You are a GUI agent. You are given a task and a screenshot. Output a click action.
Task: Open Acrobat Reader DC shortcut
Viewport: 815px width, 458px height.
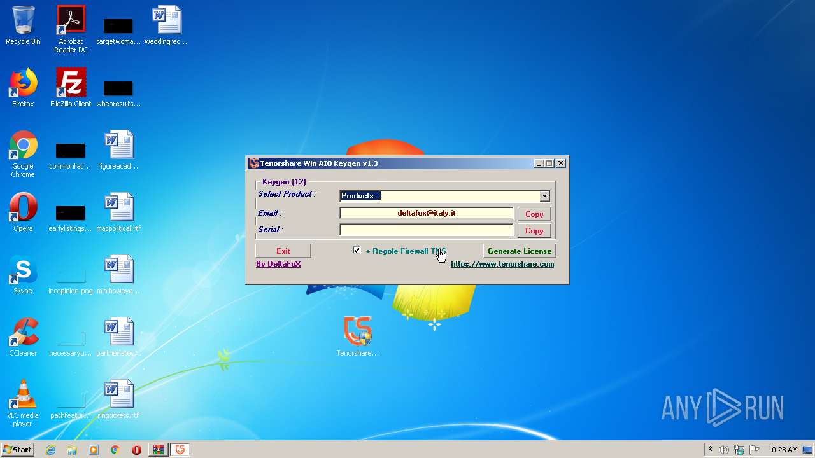click(71, 29)
